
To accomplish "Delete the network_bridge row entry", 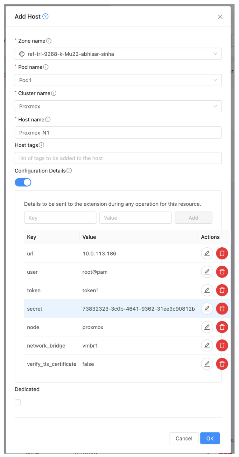I will 222,345.
